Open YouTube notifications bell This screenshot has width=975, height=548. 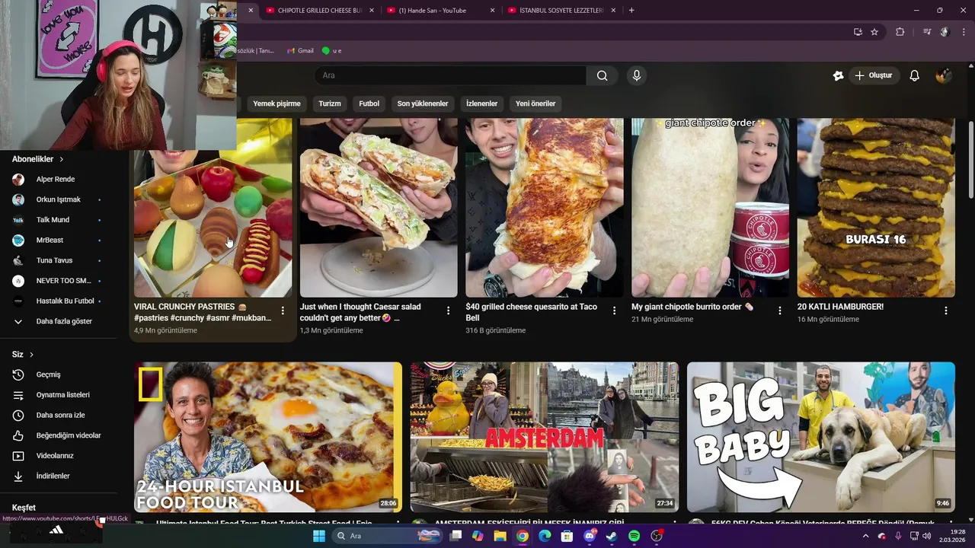point(915,75)
